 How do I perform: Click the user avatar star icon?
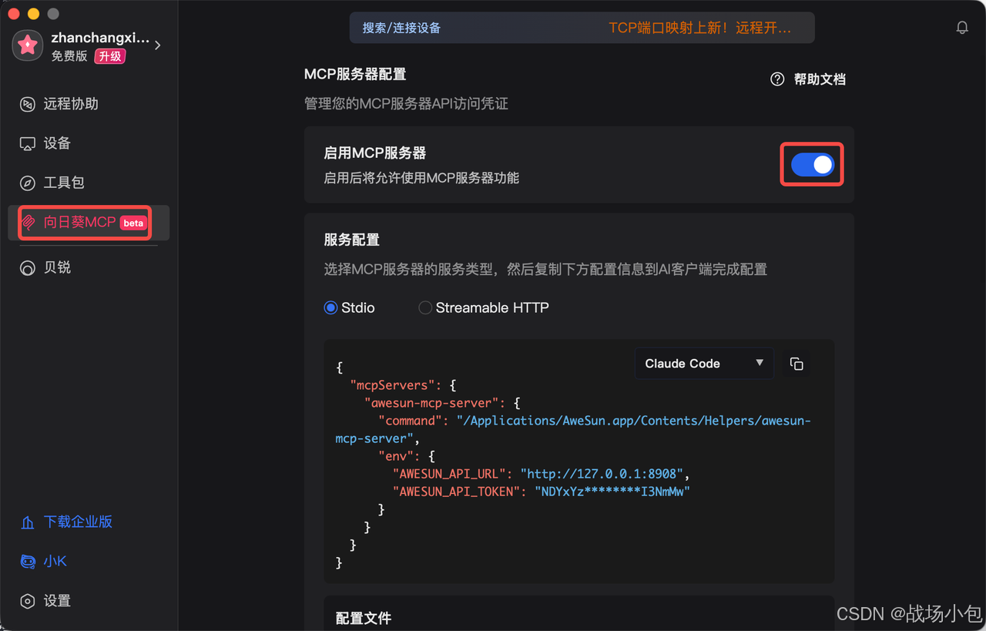pyautogui.click(x=28, y=46)
